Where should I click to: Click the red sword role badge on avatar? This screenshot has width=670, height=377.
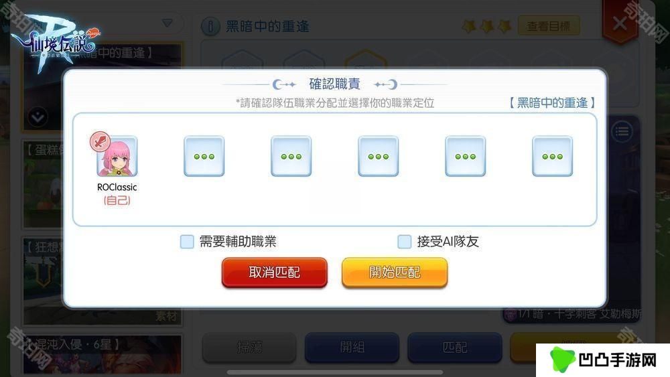coord(100,141)
